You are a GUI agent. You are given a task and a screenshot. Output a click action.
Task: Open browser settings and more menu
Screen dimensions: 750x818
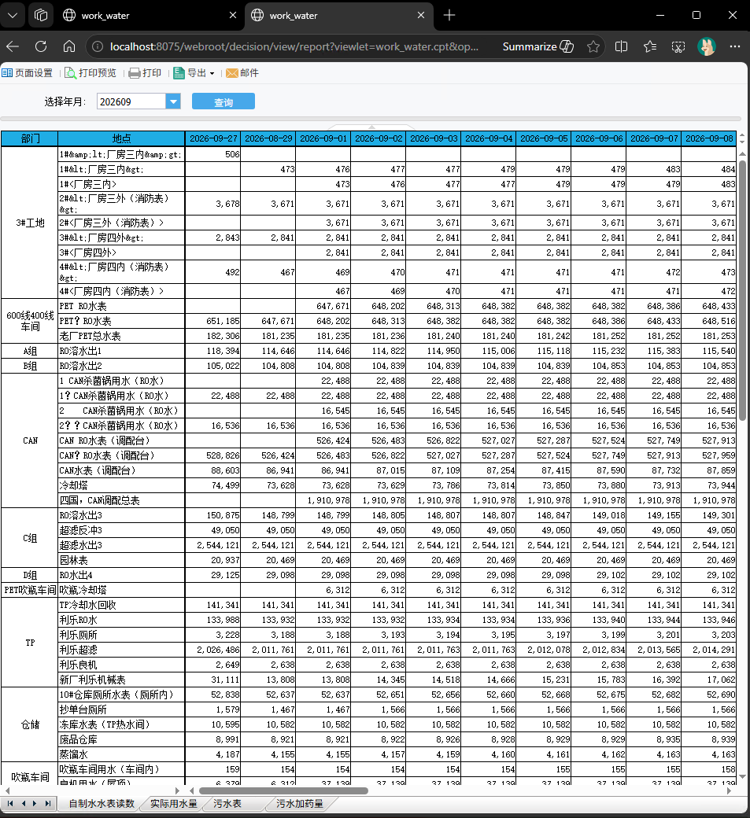(x=735, y=46)
